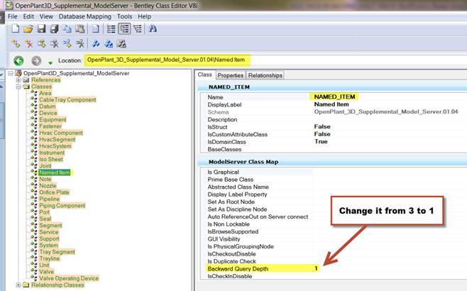
Task: Select the Named Item class in tree
Action: click(55, 172)
